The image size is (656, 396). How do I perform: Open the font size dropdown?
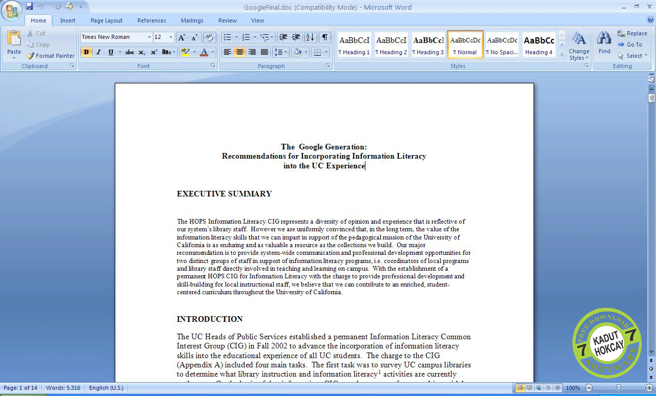tap(171, 37)
